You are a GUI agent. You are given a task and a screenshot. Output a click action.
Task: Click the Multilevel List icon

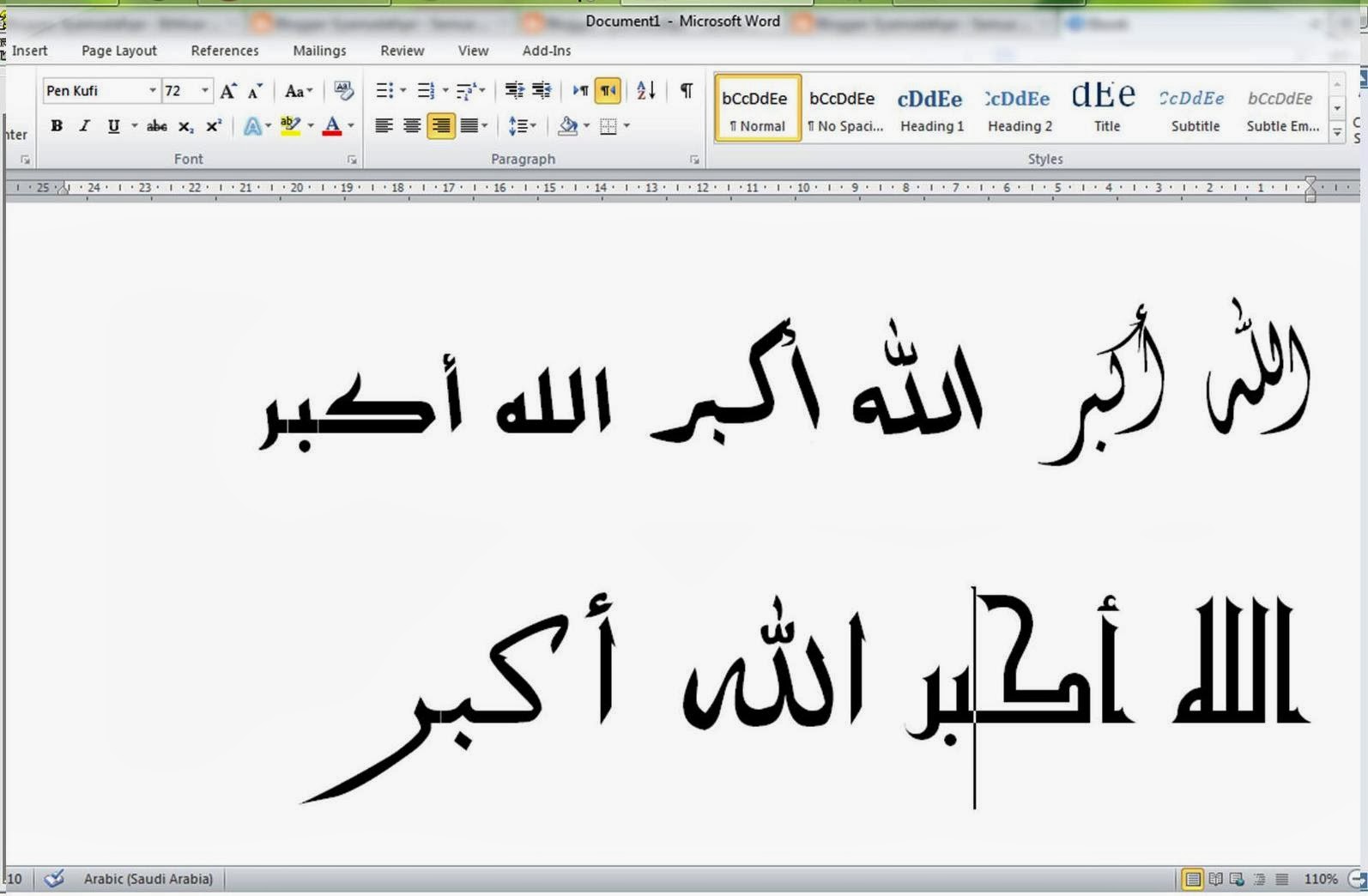point(466,90)
